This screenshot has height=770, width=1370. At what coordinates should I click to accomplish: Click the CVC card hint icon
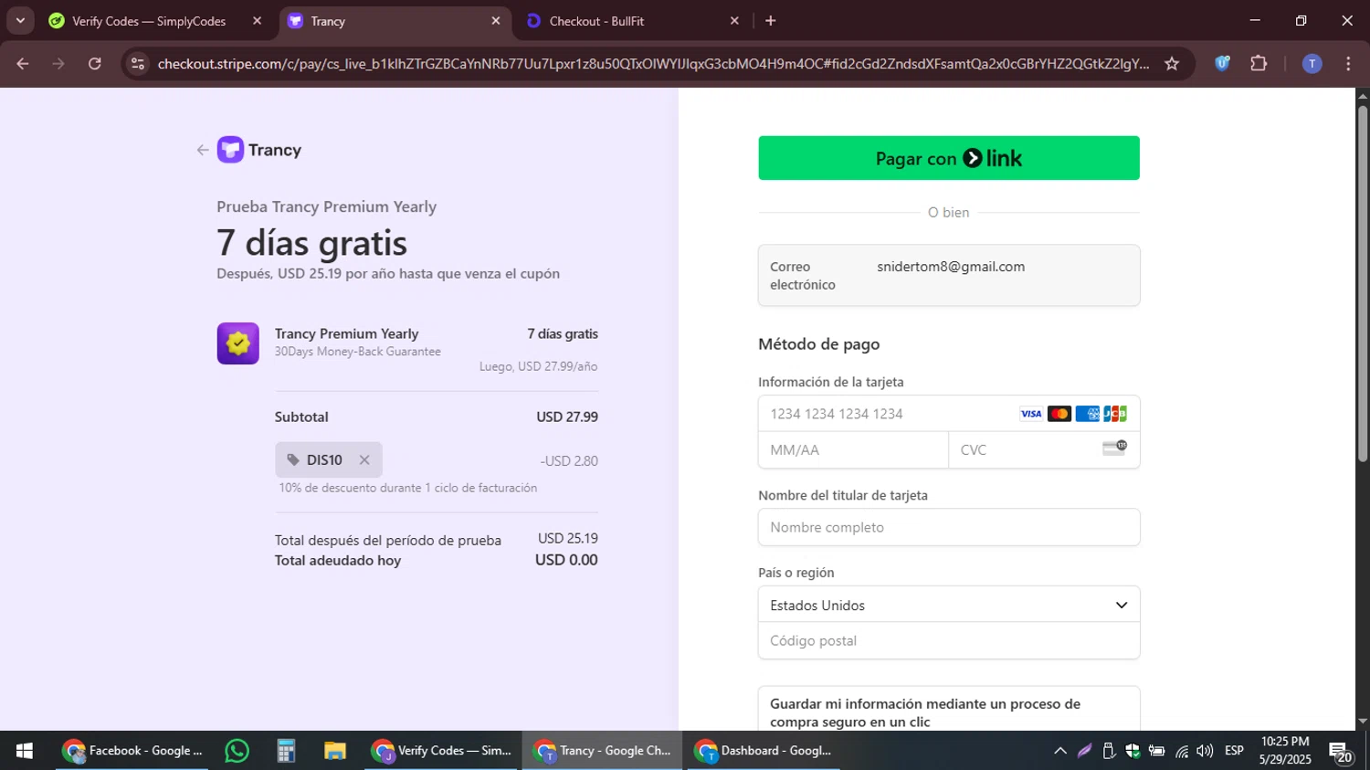[x=1114, y=448]
